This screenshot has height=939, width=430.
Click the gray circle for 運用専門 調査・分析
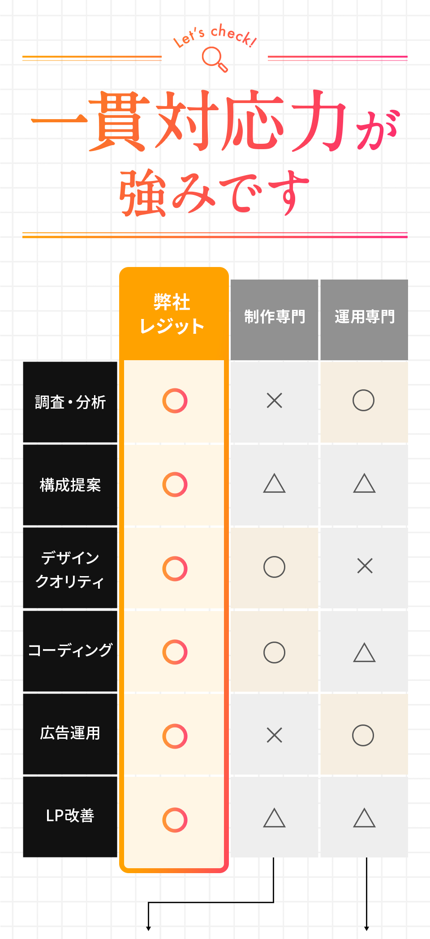363,401
